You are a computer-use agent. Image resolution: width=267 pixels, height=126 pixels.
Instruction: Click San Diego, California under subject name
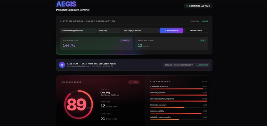[110, 95]
